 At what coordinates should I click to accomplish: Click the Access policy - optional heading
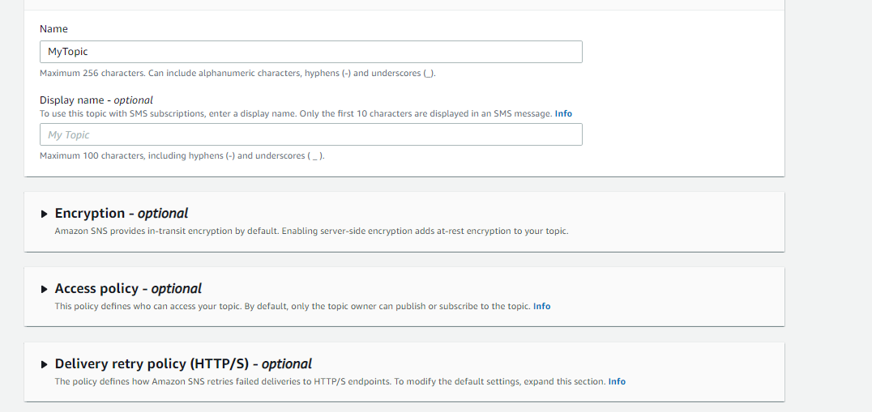[x=128, y=289]
